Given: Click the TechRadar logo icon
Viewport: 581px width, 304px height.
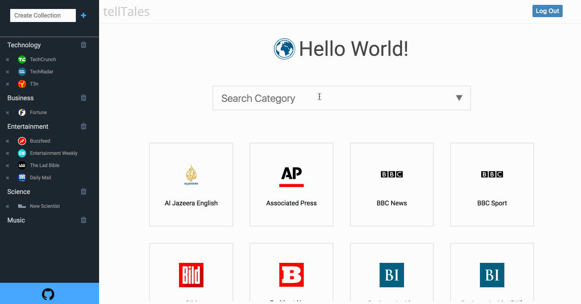Looking at the screenshot, I should point(22,72).
